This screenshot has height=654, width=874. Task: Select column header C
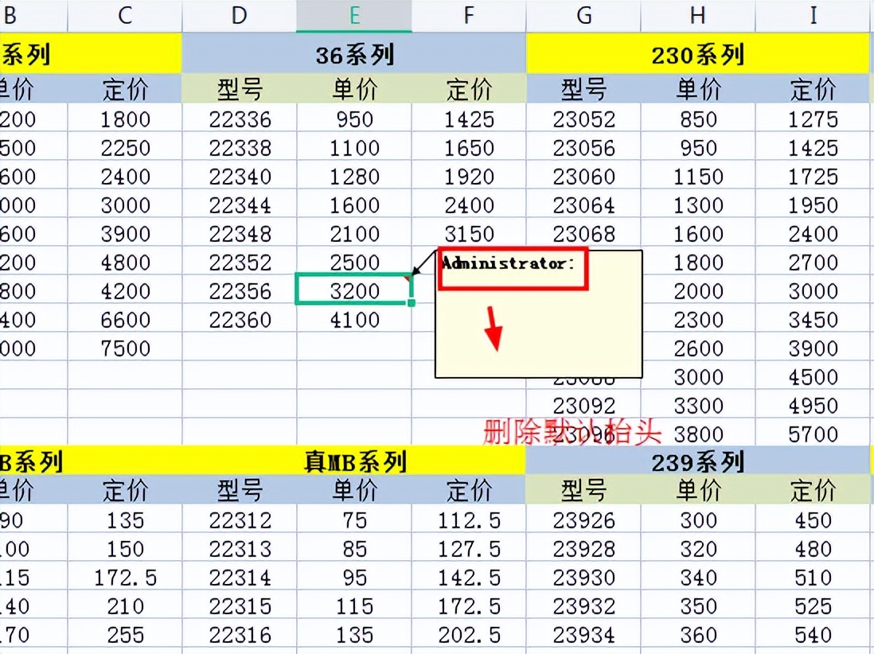click(125, 16)
